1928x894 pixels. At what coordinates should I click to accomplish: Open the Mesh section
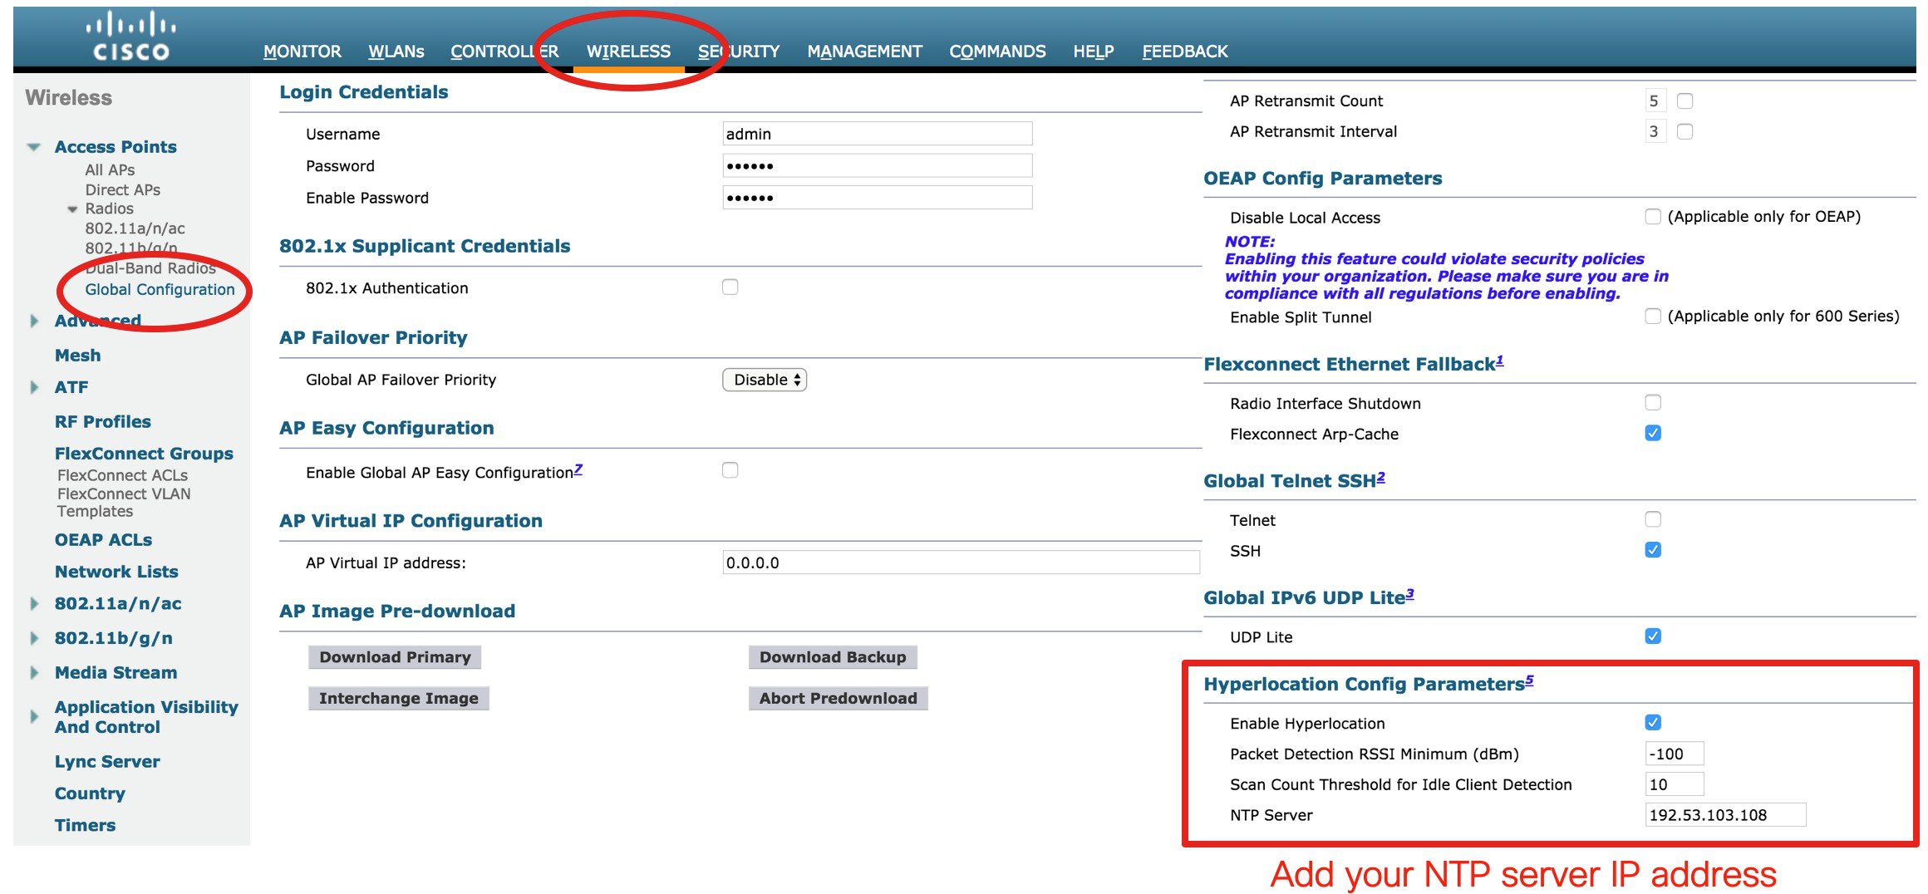(x=77, y=355)
